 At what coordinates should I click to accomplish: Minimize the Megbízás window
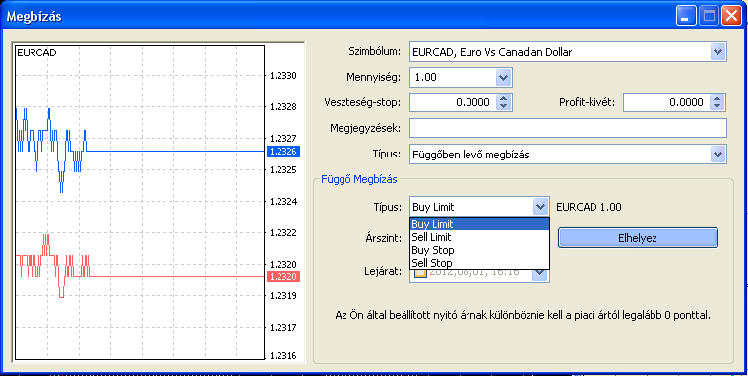(x=686, y=17)
